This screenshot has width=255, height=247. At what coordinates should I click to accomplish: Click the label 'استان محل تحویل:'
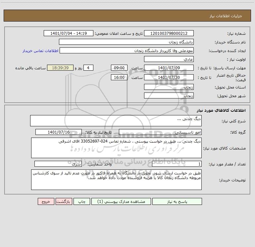tap(230, 87)
